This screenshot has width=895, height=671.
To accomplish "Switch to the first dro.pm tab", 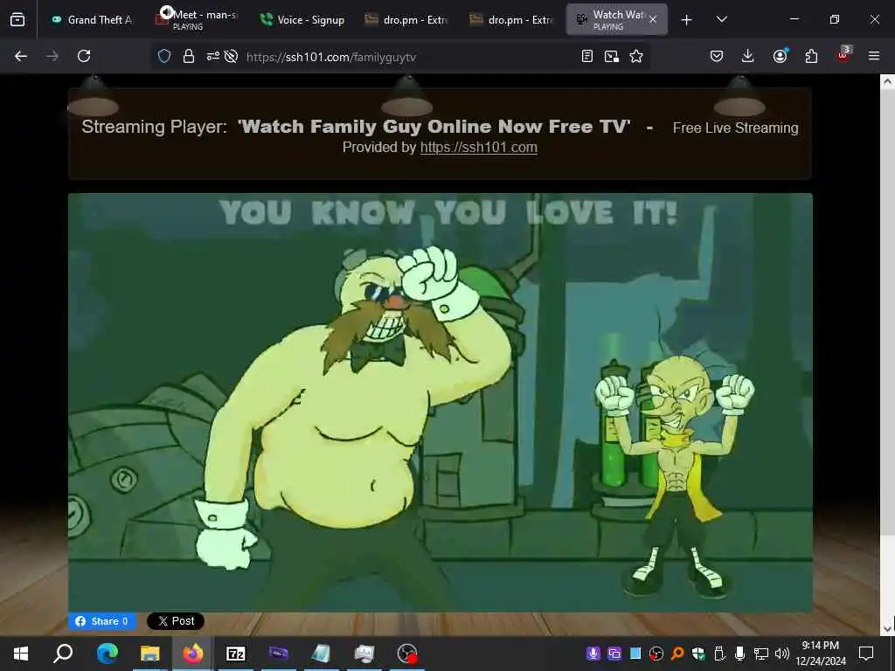I will [407, 20].
